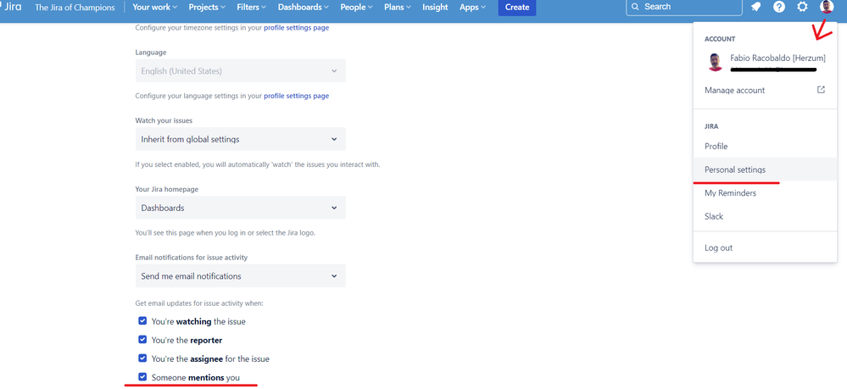This screenshot has height=389, width=847.
Task: Click the Fabio Racobaldo [Herzum] name
Action: pyautogui.click(x=777, y=58)
